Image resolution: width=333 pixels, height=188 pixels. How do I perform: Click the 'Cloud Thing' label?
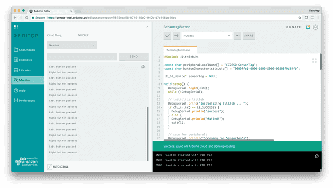click(55, 35)
